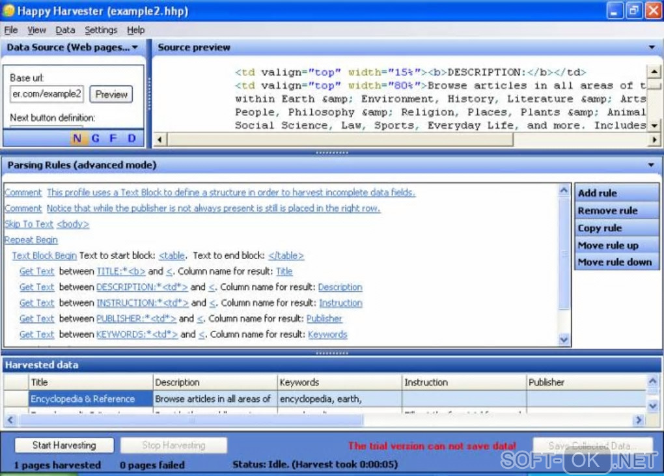Click the PUBLISHER:*<td*> pattern link
The width and height of the screenshot is (664, 476).
[136, 318]
